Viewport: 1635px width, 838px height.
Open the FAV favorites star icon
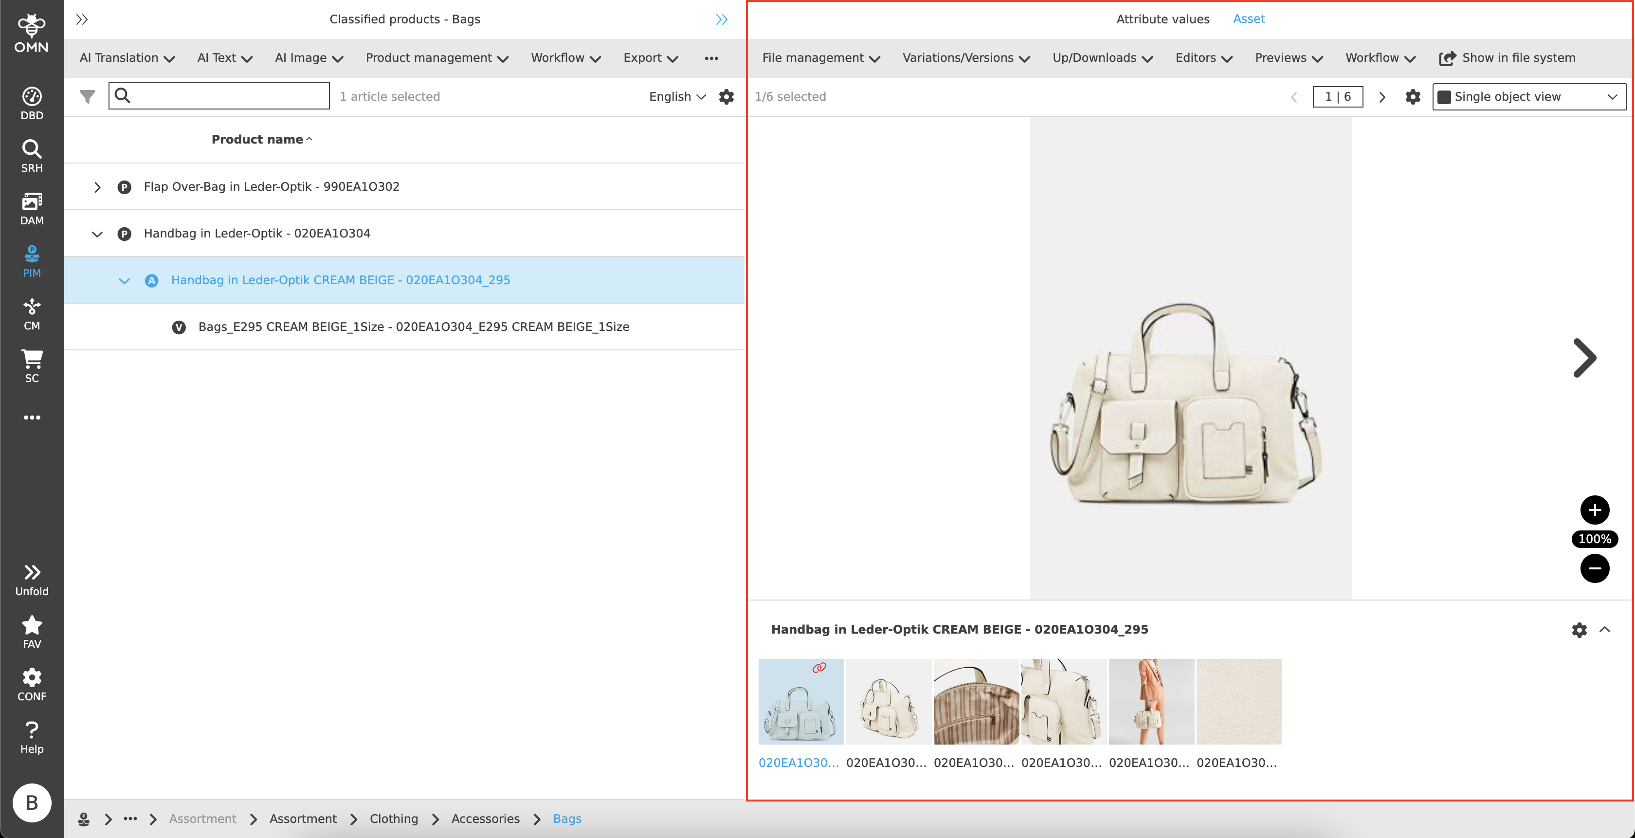(32, 632)
